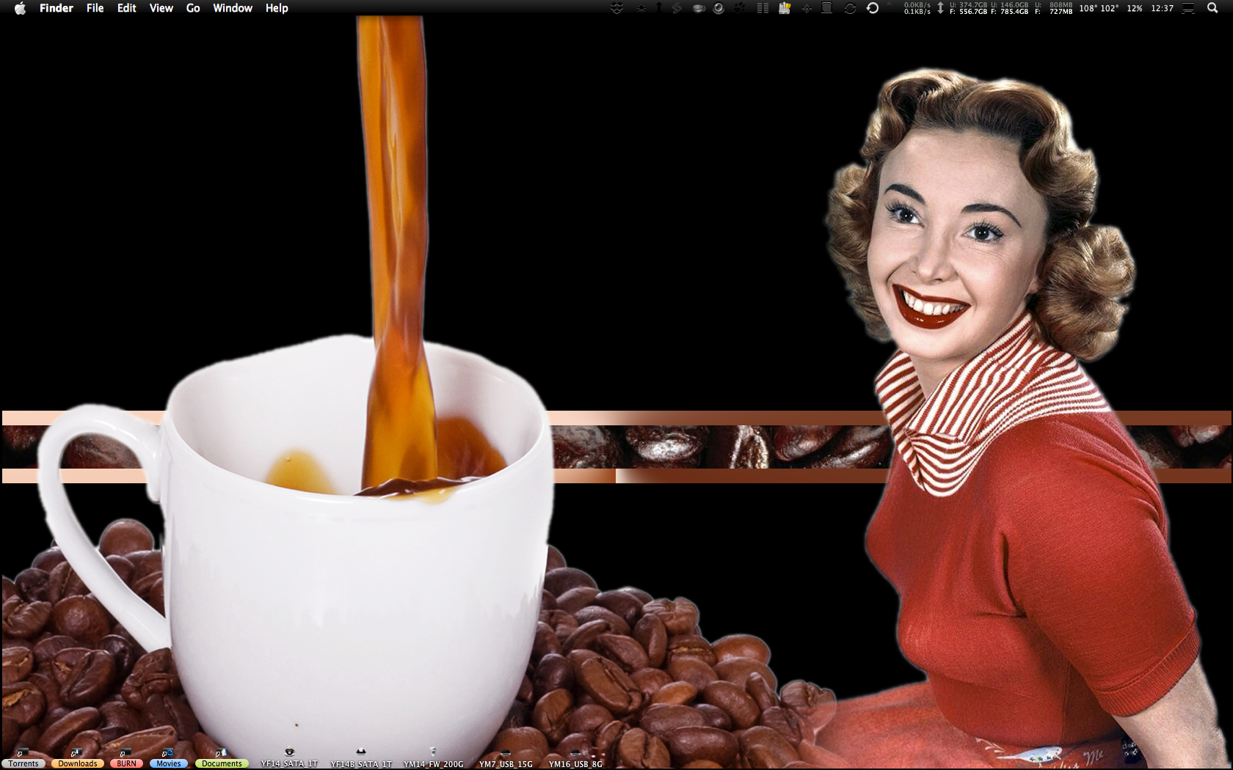The image size is (1233, 770).
Task: Click the 12:37 menu bar clock
Action: [1163, 8]
